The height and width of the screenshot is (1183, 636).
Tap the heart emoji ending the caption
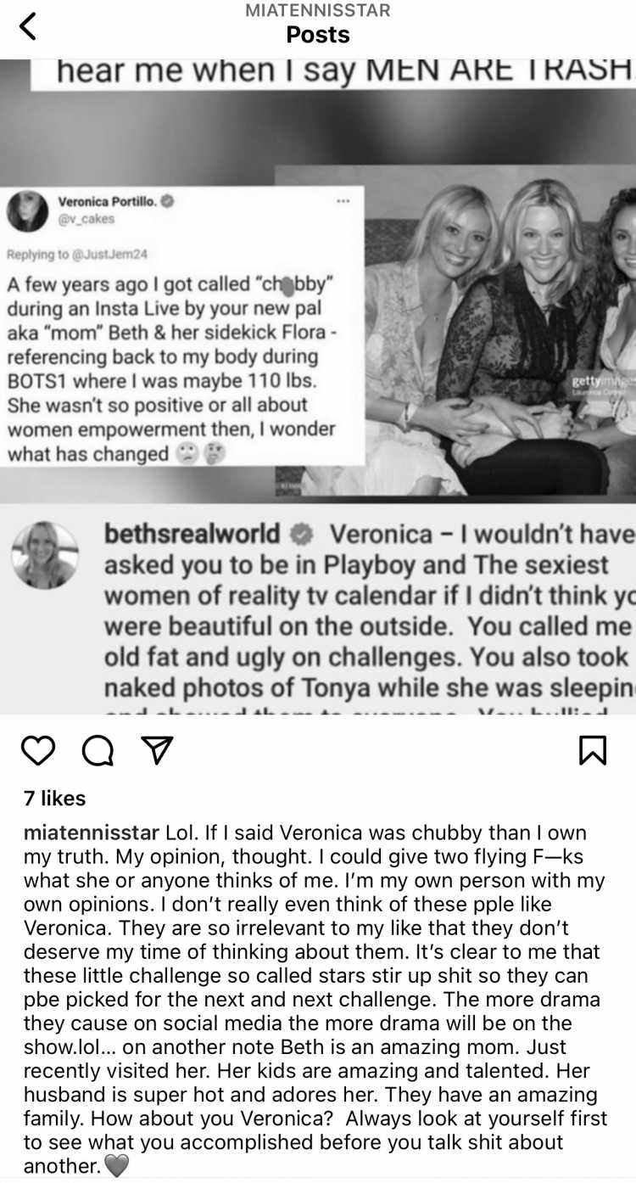tap(117, 1166)
